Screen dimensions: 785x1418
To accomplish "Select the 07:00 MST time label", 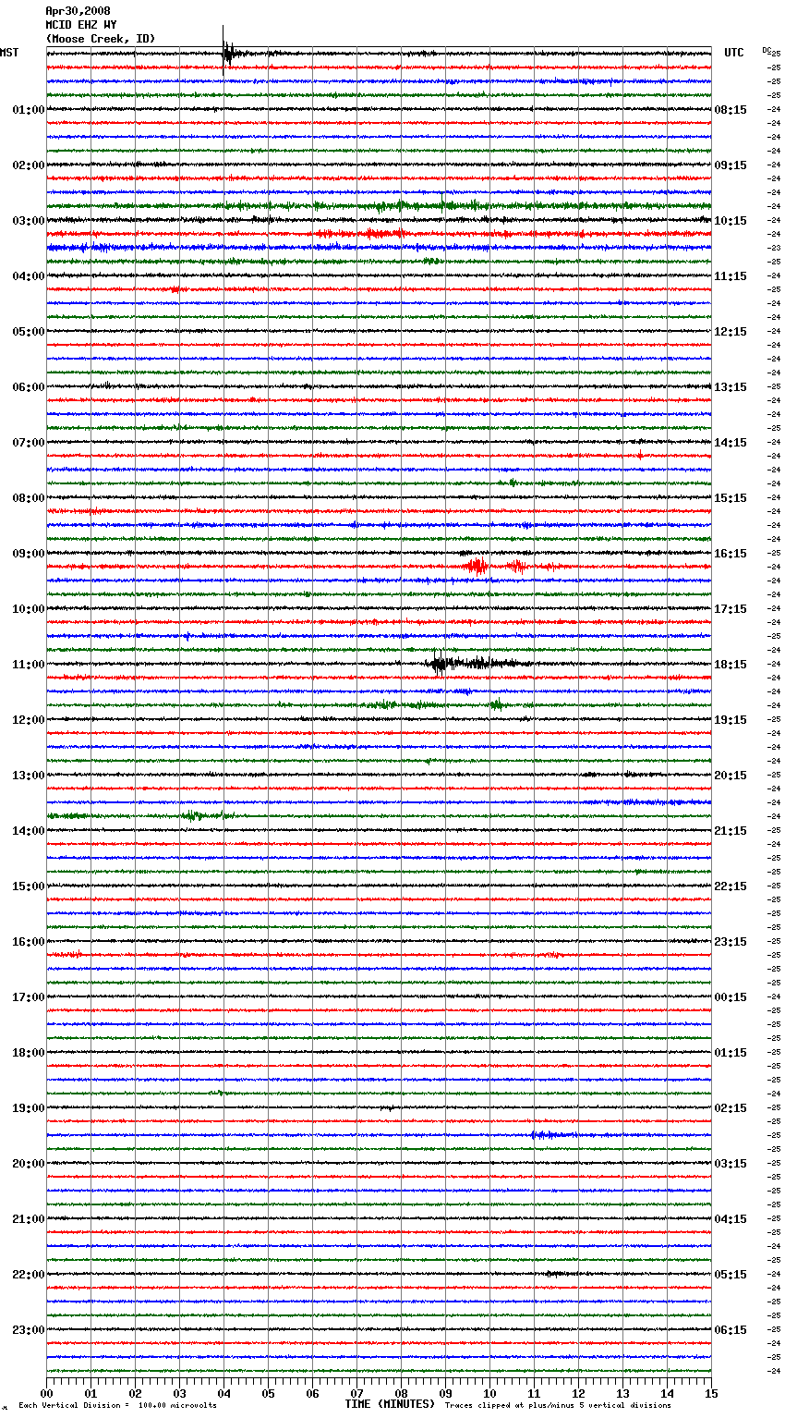I will coord(29,443).
